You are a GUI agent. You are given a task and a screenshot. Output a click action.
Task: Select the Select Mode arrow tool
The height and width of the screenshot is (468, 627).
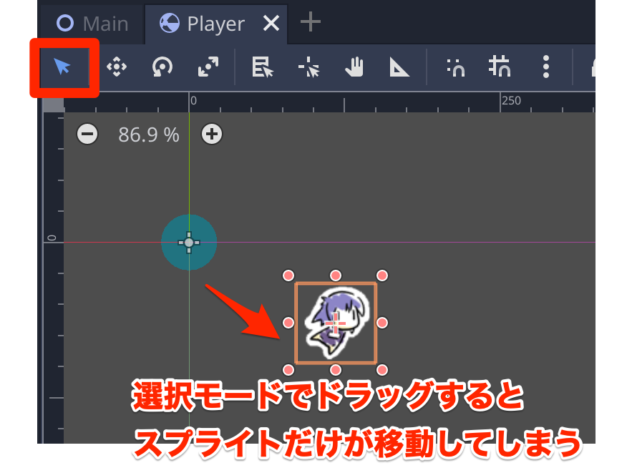pos(63,67)
